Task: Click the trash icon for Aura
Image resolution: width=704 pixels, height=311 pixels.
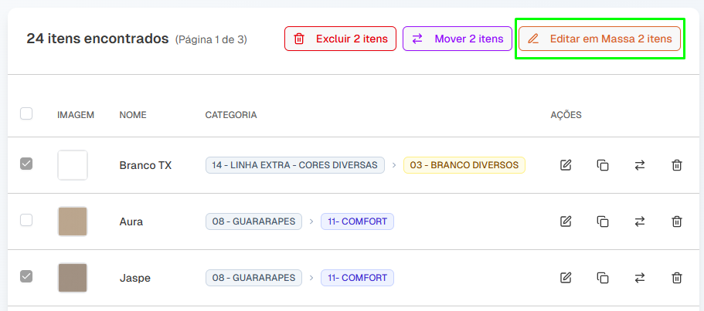Action: (x=677, y=221)
